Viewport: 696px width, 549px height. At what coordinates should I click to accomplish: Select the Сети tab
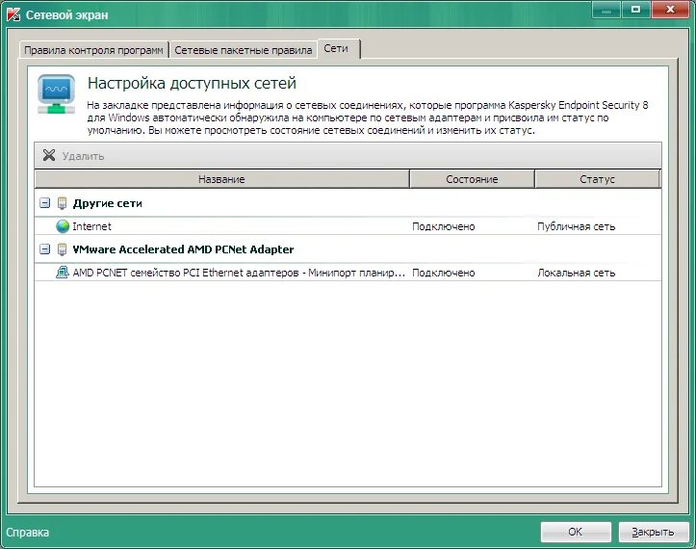tap(339, 48)
